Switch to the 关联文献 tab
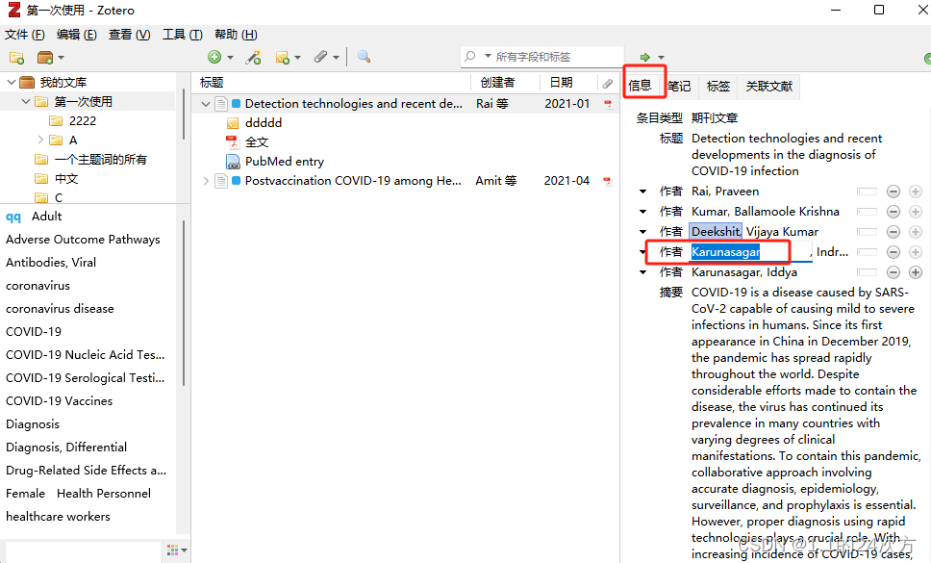The image size is (931, 563). click(x=768, y=86)
